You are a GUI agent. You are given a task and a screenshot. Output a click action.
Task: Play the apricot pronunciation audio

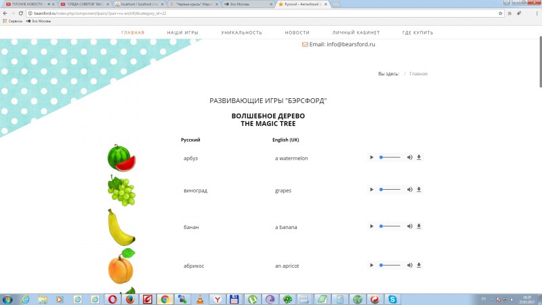pyautogui.click(x=371, y=265)
